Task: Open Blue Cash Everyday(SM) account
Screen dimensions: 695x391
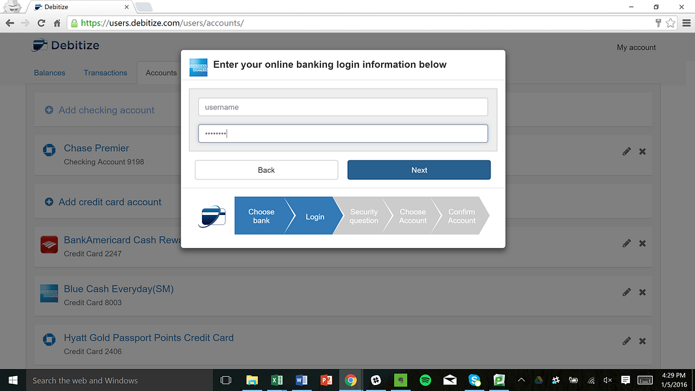Action: click(119, 289)
